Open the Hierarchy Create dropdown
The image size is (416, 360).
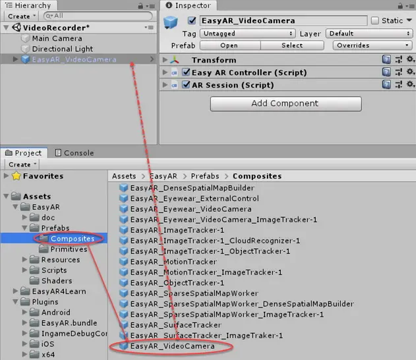(x=21, y=16)
